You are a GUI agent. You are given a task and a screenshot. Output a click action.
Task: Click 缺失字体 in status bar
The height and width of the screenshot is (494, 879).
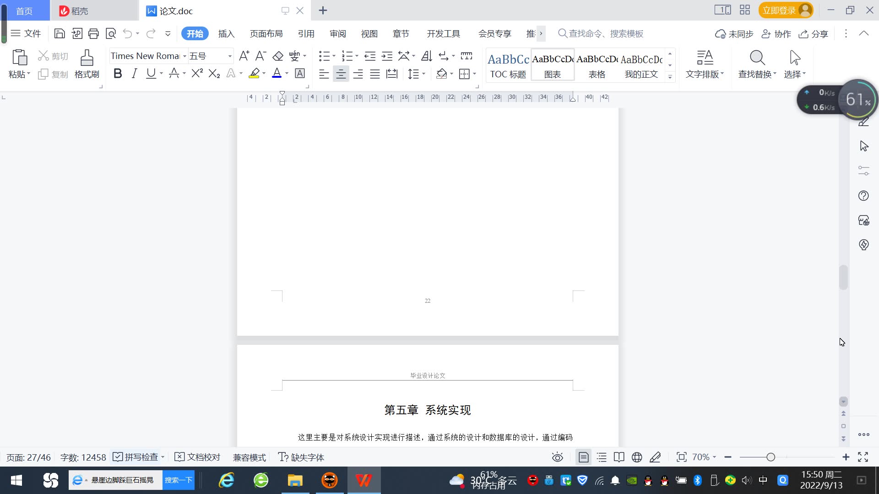point(301,457)
